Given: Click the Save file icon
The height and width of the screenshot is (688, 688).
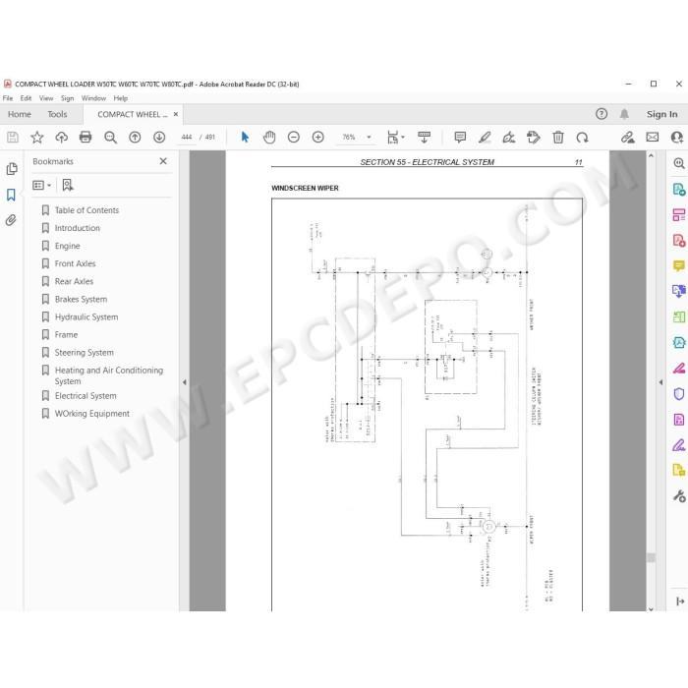Looking at the screenshot, I should point(13,138).
